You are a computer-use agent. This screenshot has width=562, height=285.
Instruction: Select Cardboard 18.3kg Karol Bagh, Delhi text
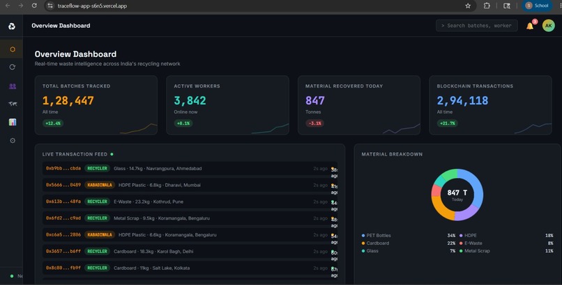point(153,252)
